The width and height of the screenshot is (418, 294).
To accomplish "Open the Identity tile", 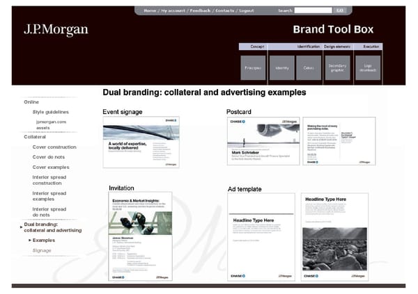I will [281, 68].
